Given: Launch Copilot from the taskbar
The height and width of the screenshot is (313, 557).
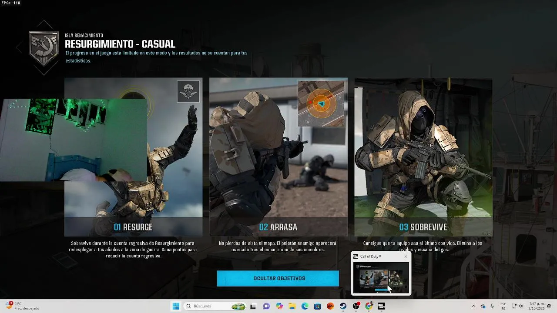Looking at the screenshot, I should [x=279, y=306].
